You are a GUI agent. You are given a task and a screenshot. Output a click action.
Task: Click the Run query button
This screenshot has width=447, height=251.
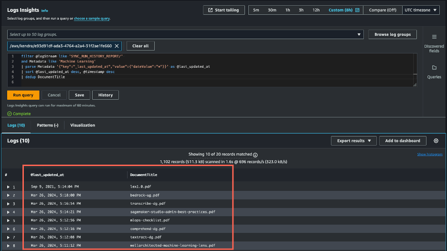[x=22, y=95]
